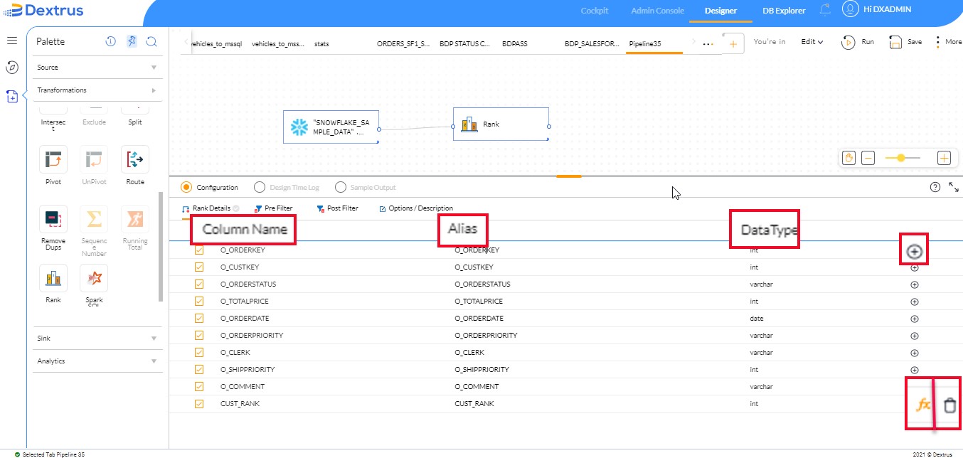The image size is (963, 458).
Task: Open the More options kebab menu
Action: click(938, 42)
